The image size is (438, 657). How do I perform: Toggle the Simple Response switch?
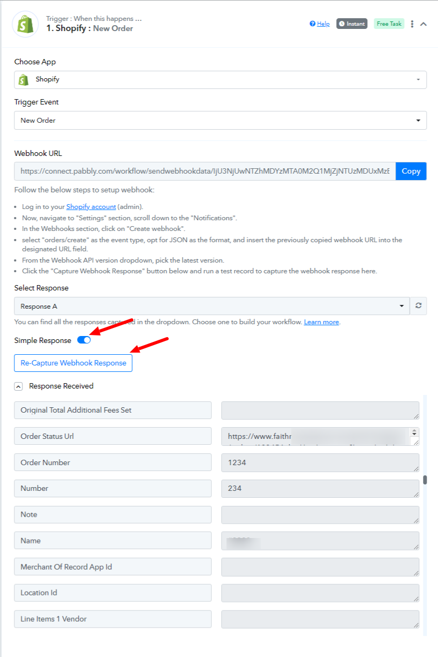84,340
